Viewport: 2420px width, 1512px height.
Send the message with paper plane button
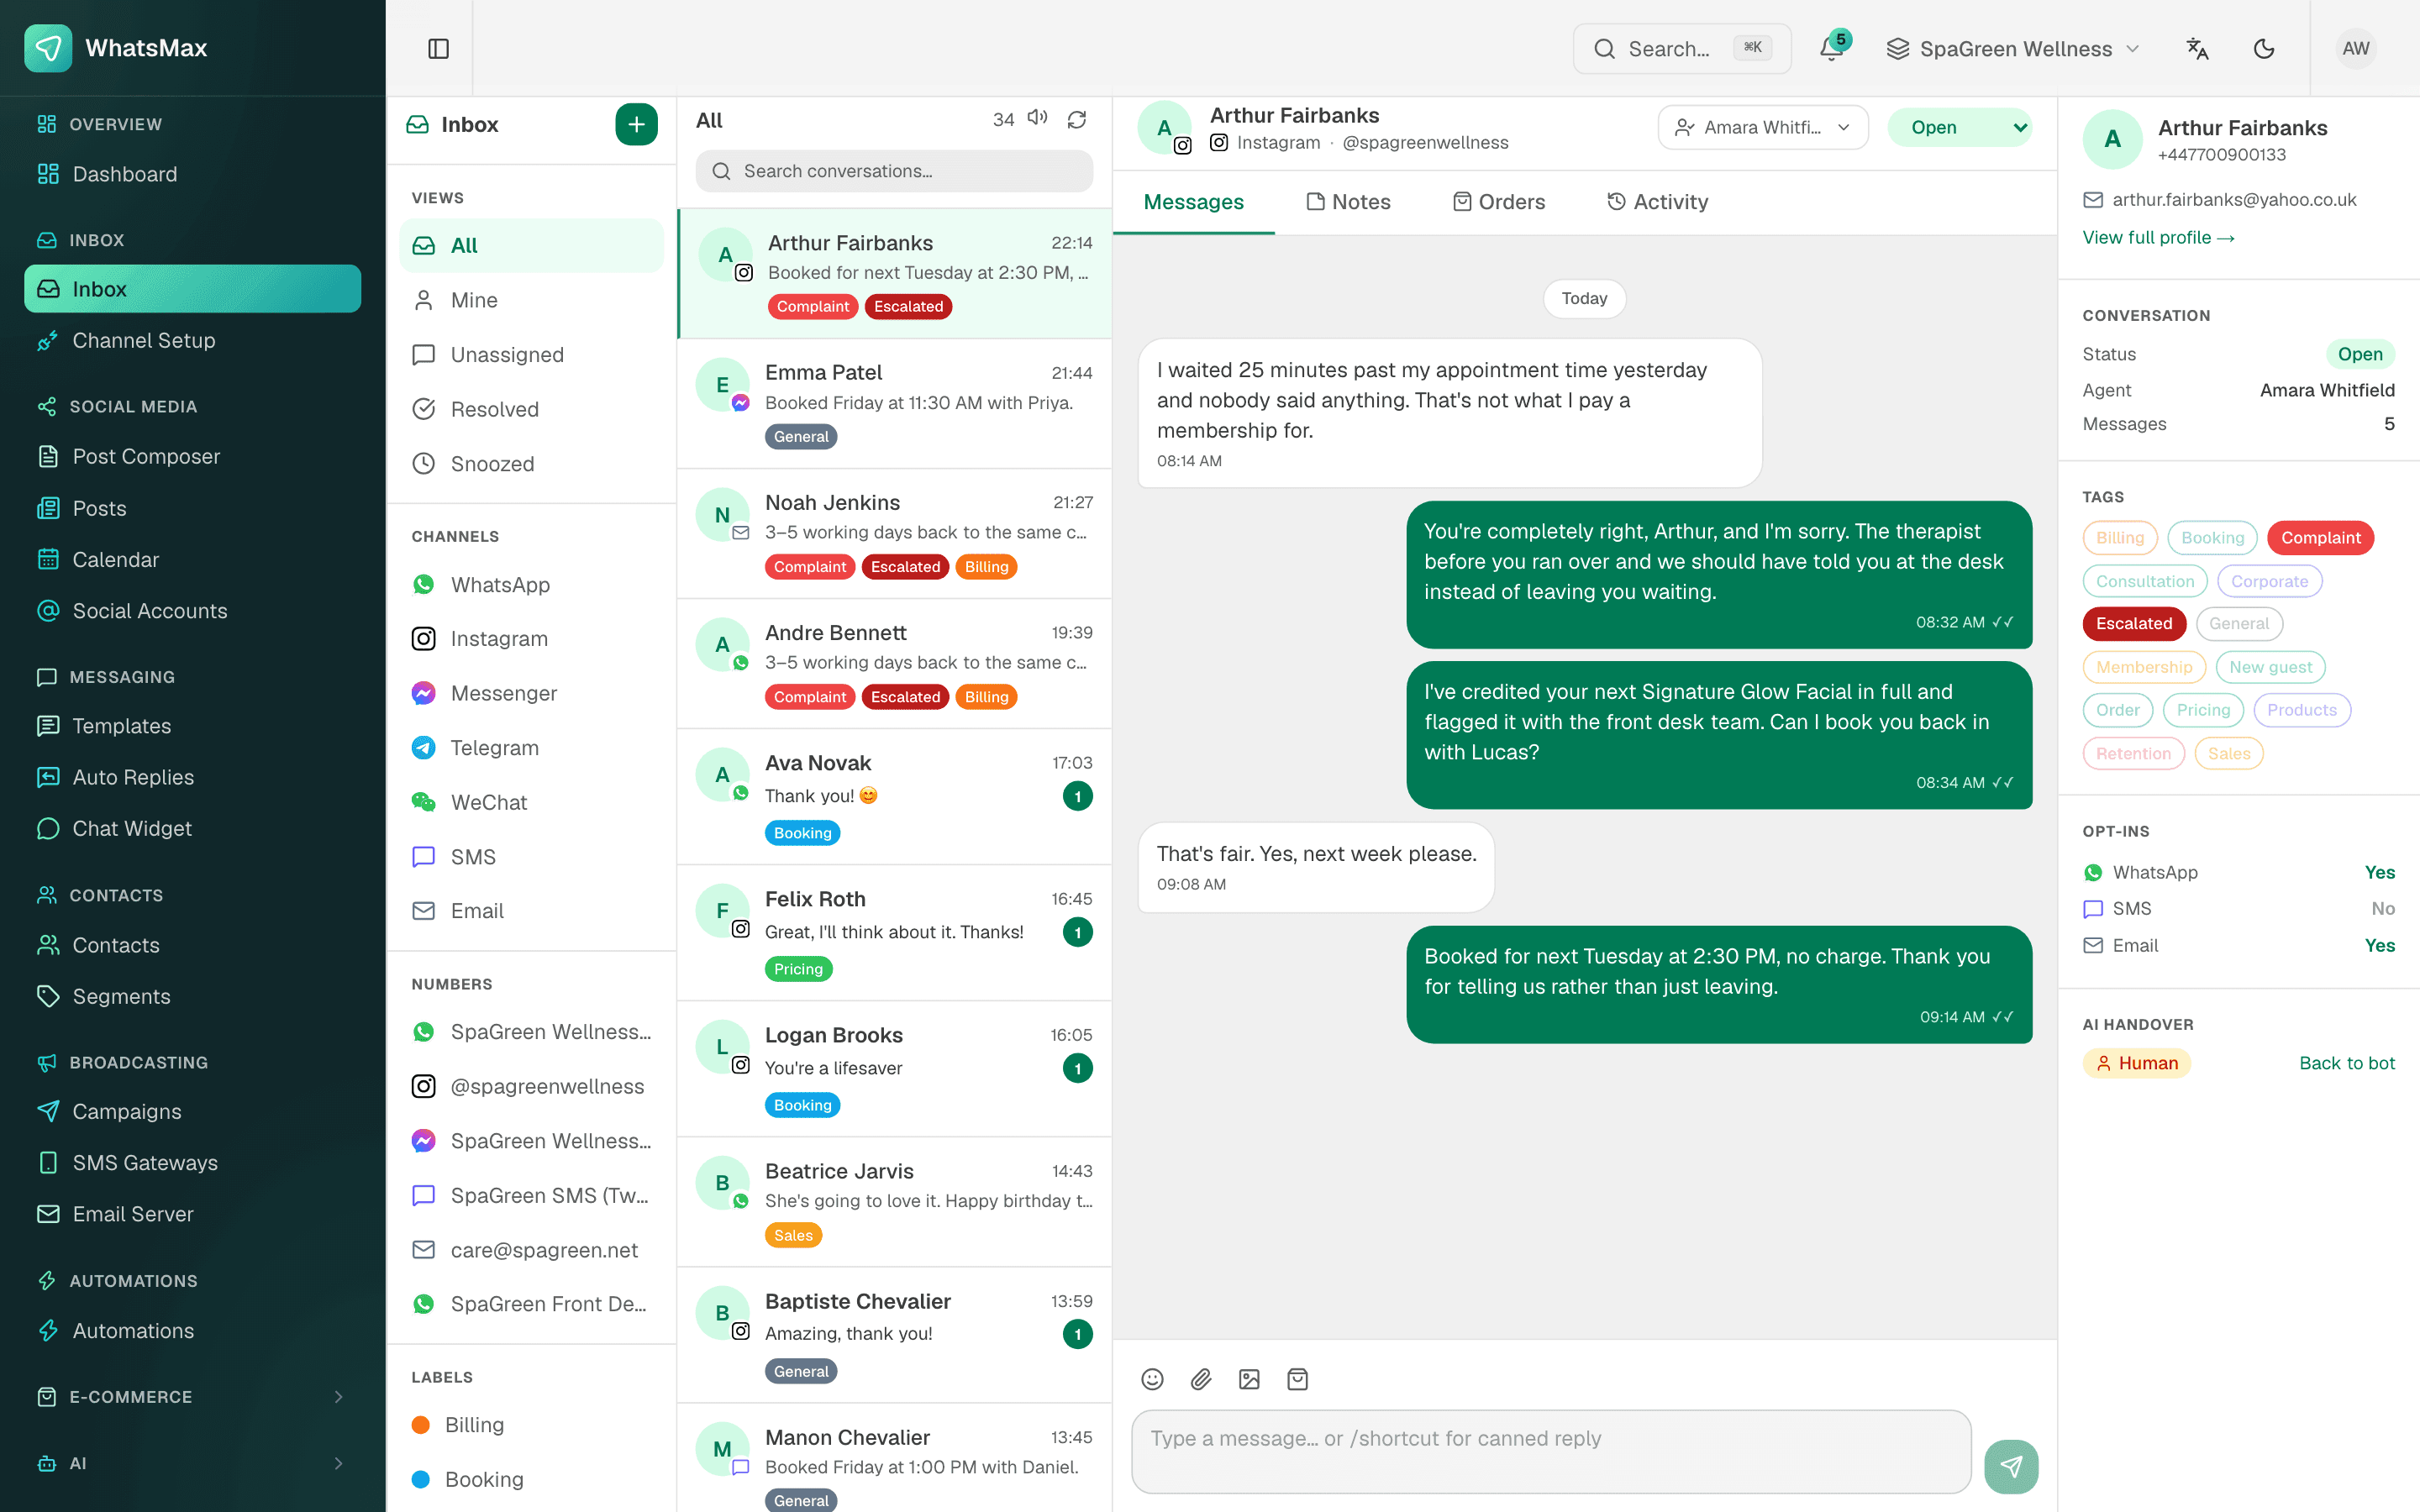2011,1466
